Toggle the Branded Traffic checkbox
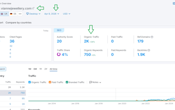This screenshot has height=110, width=175. [x=67, y=82]
